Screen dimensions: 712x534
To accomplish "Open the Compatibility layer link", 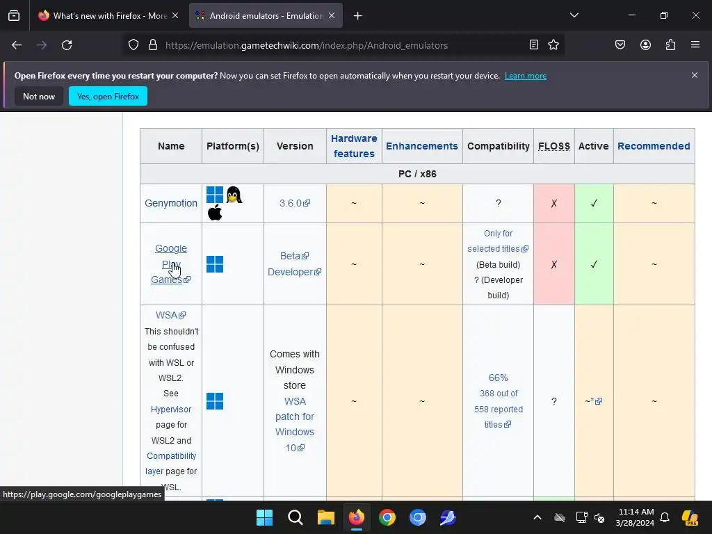I will click(x=171, y=463).
